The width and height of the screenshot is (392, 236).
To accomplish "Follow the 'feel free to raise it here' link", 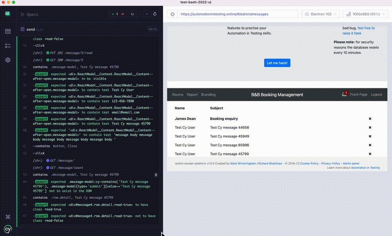I will (x=359, y=31).
